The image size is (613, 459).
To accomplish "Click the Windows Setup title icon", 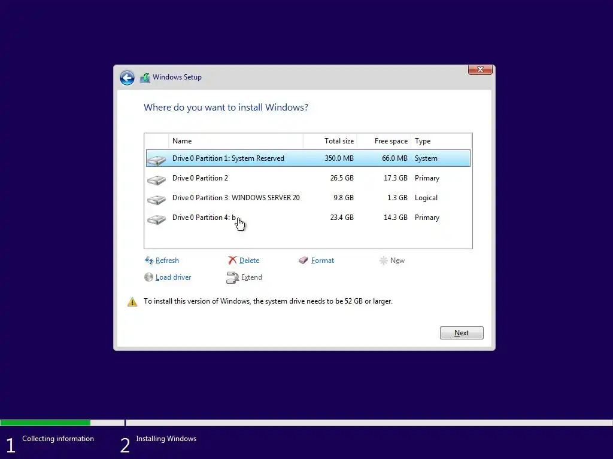I will click(145, 78).
